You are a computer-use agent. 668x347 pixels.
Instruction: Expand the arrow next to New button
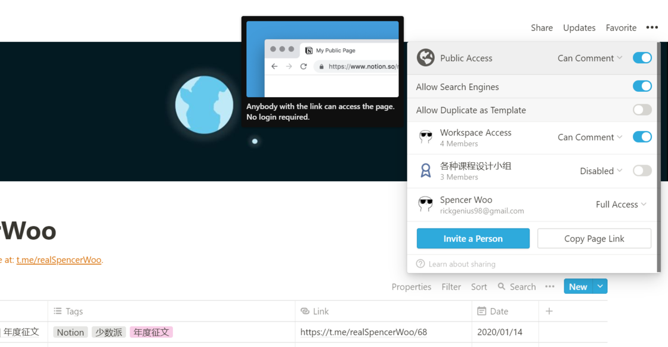[600, 287]
